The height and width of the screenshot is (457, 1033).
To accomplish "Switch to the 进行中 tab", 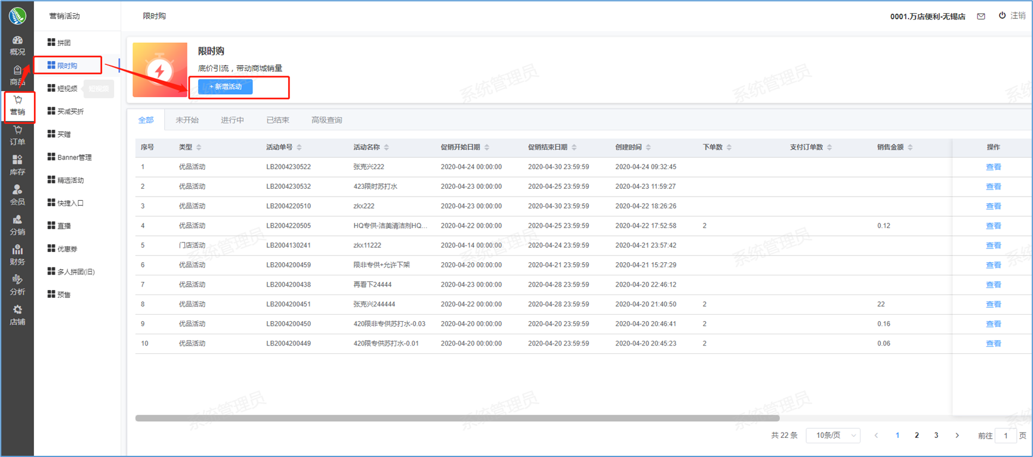I will click(x=233, y=120).
